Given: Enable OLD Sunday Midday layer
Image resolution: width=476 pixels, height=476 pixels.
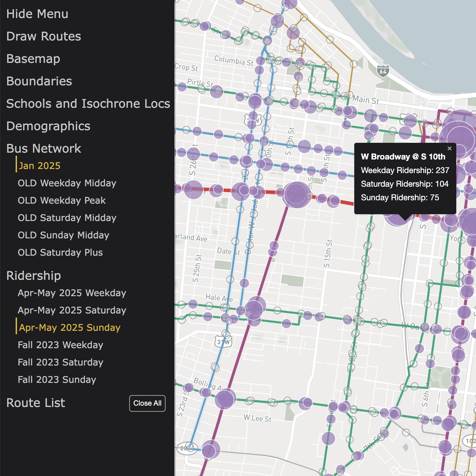Looking at the screenshot, I should point(63,235).
